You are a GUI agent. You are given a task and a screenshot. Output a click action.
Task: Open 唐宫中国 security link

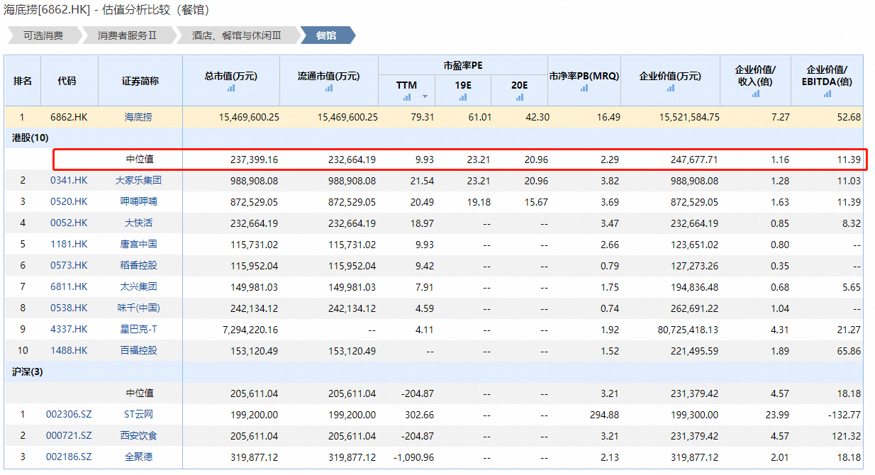pyautogui.click(x=138, y=244)
